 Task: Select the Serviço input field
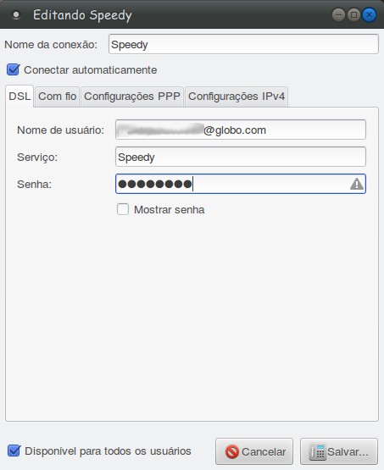(241, 157)
